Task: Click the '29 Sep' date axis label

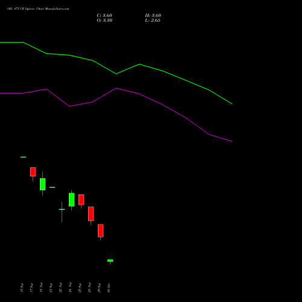Action: (x=99, y=288)
